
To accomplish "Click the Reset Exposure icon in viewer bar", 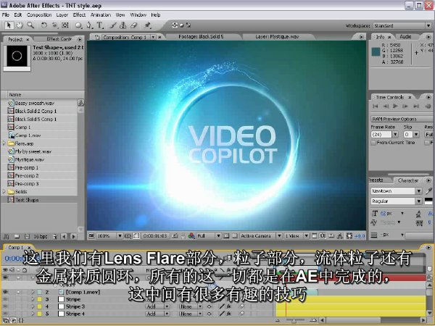I will pos(349,236).
